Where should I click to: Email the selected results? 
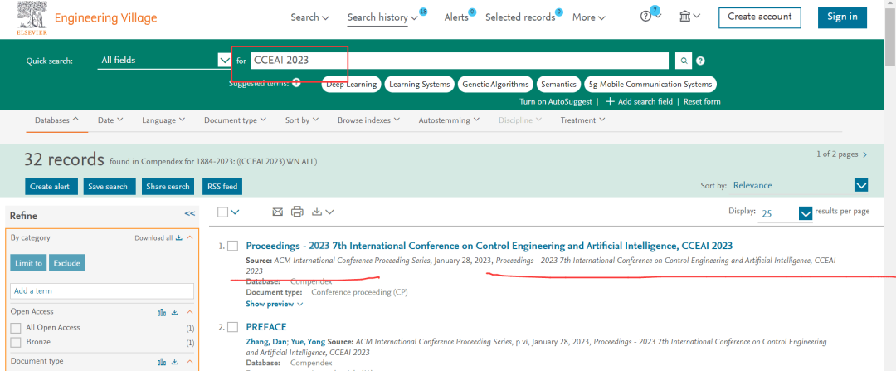coord(277,212)
